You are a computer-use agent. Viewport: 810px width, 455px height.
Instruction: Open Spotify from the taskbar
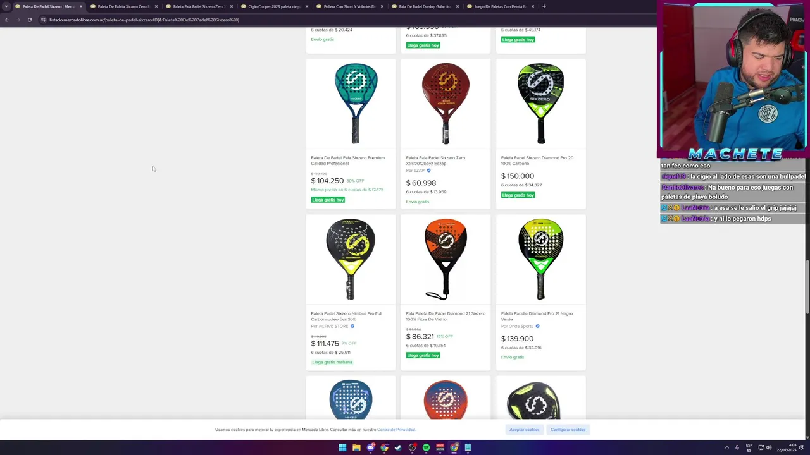click(x=426, y=447)
